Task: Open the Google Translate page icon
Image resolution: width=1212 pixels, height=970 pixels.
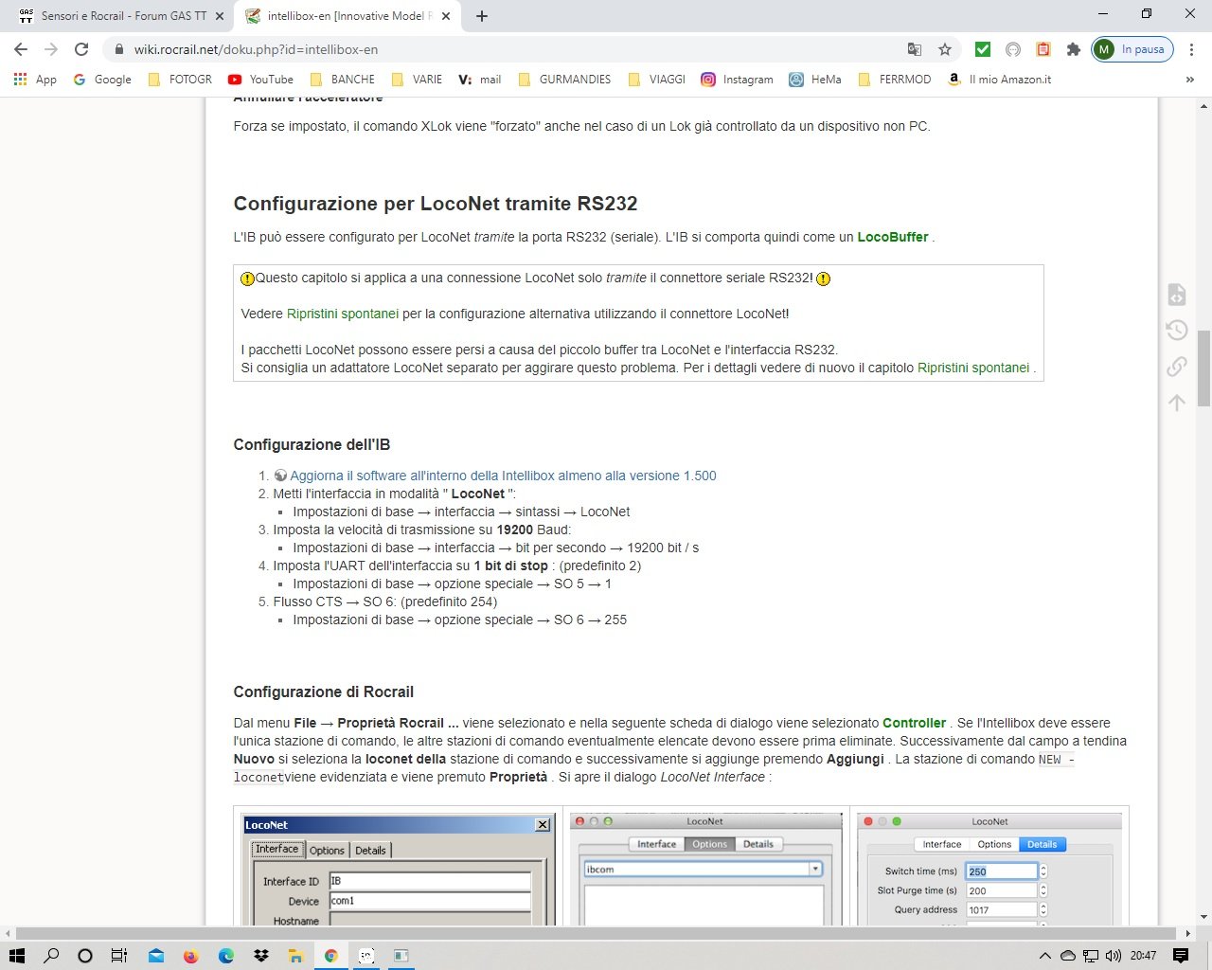Action: (x=914, y=49)
